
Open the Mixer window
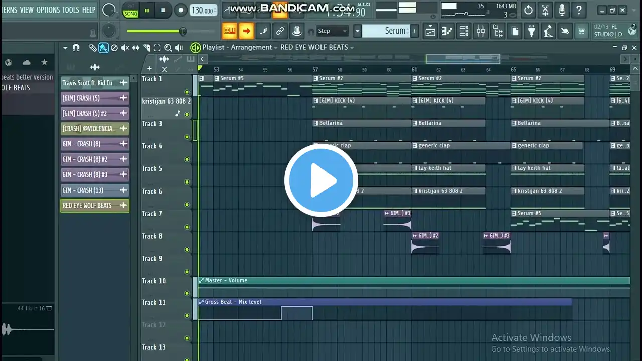click(481, 31)
